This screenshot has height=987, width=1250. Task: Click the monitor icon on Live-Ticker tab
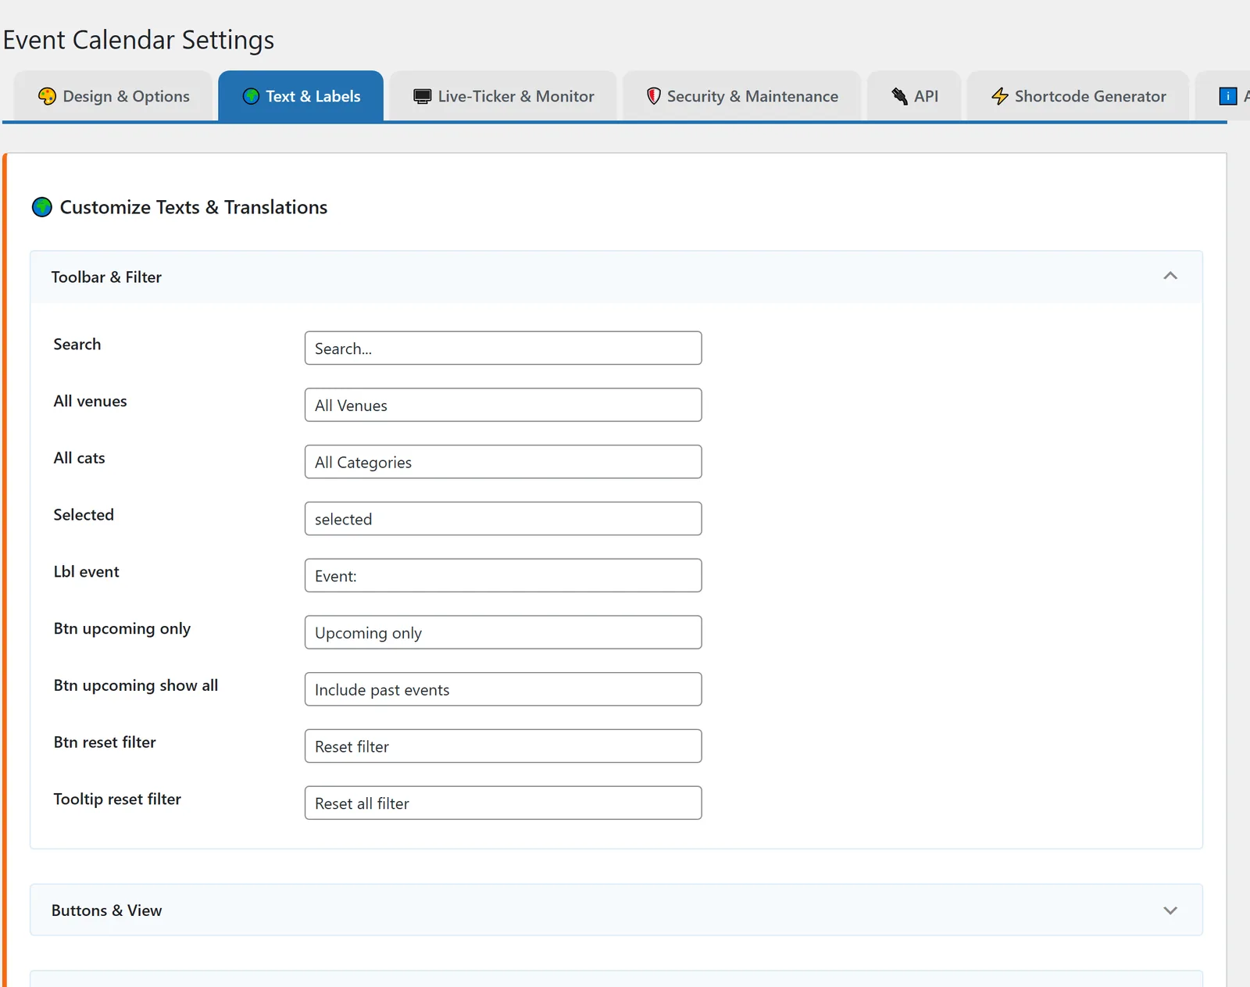coord(422,96)
